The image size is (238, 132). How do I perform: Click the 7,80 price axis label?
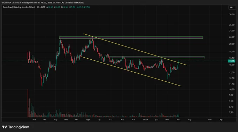click(x=231, y=112)
